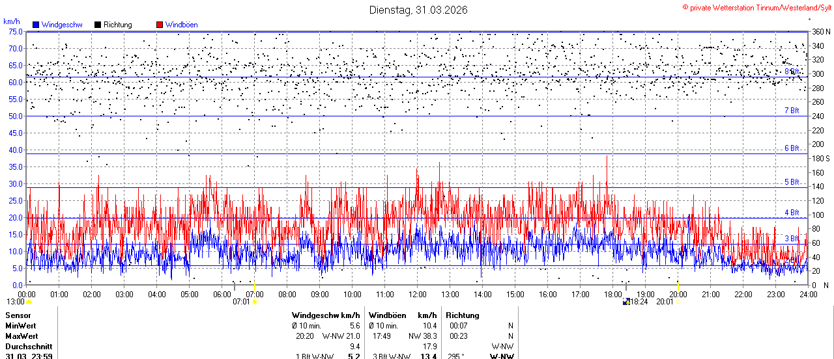Click the blue Windgeschw legend swatch
Image resolution: width=834 pixels, height=359 pixels.
coord(36,25)
